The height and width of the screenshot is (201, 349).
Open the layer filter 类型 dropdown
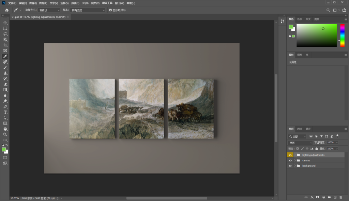pyautogui.click(x=297, y=137)
